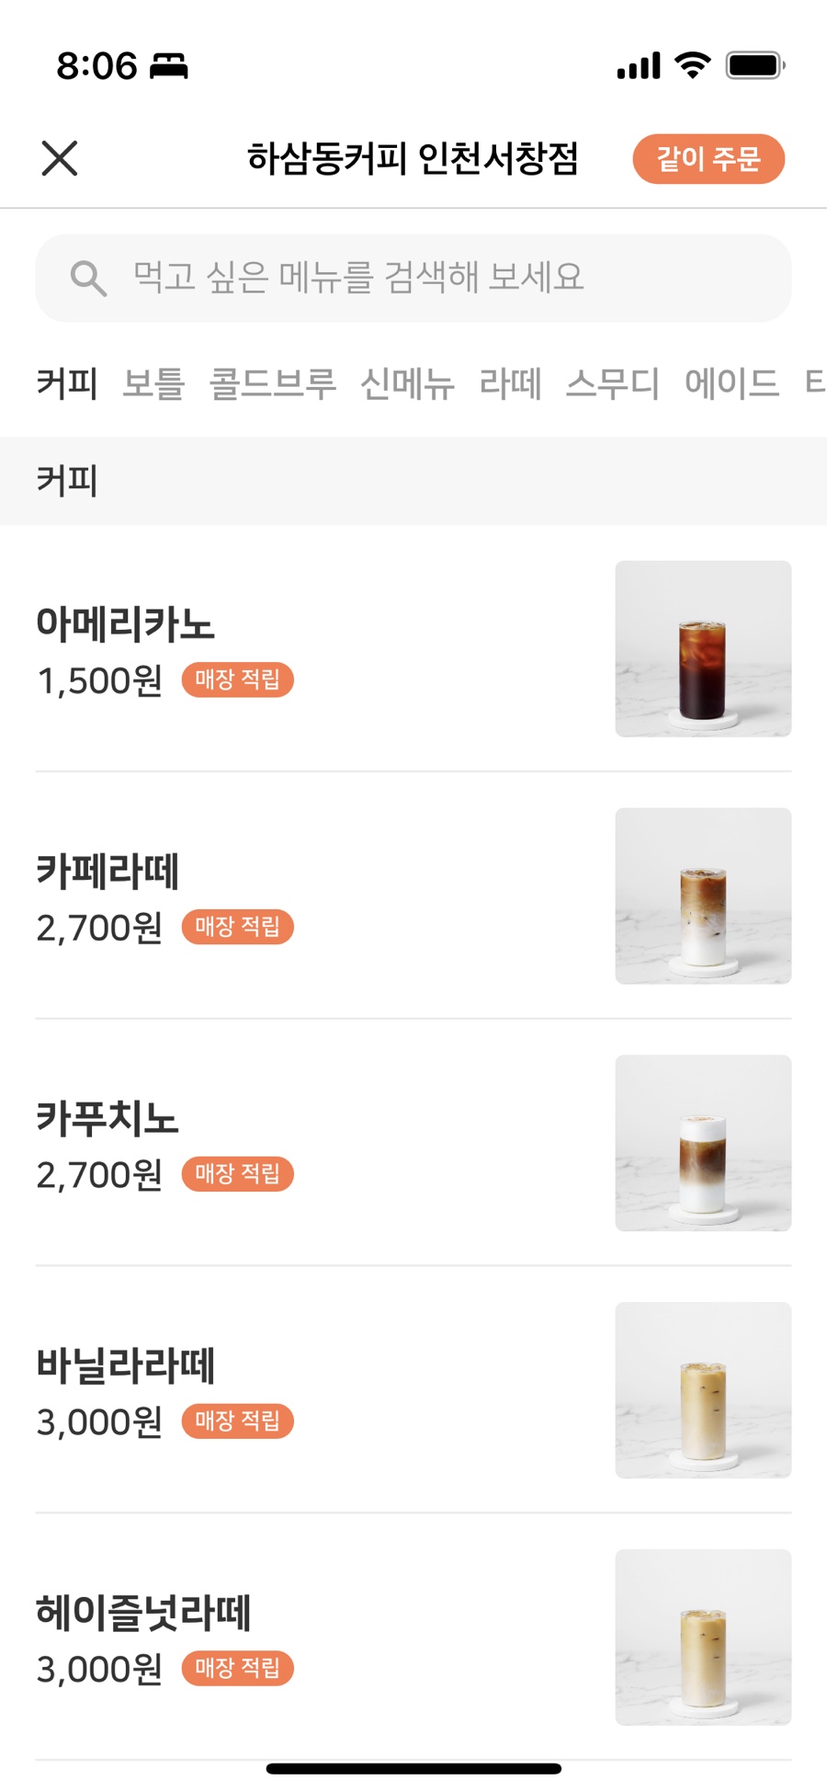
Task: Go to the 스무디 tab
Action: click(x=612, y=383)
